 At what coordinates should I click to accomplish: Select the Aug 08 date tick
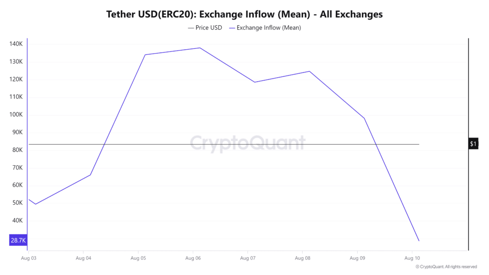pos(302,258)
